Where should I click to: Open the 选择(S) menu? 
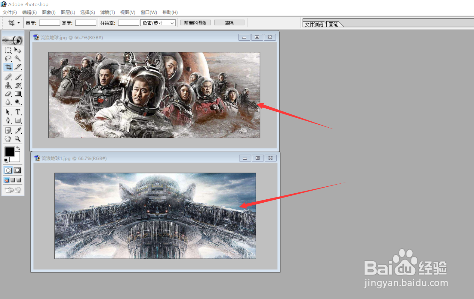[88, 12]
